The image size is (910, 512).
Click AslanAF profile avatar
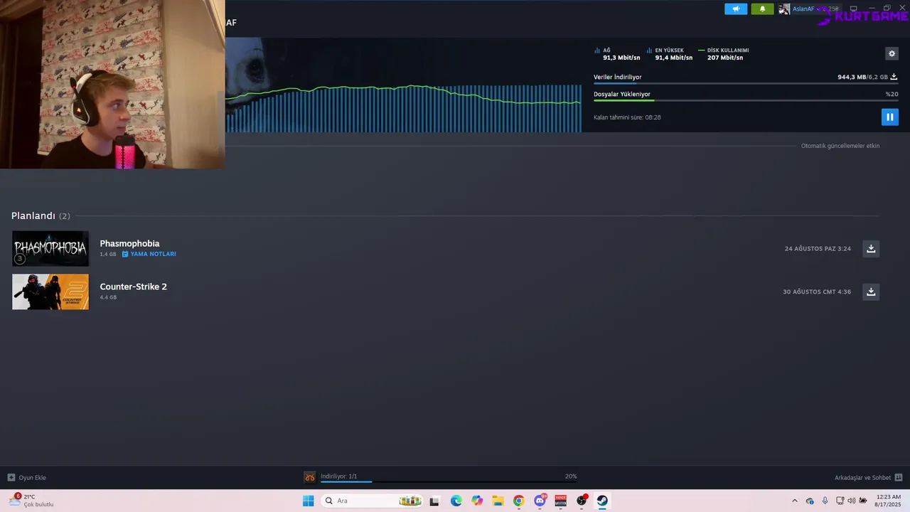click(784, 9)
